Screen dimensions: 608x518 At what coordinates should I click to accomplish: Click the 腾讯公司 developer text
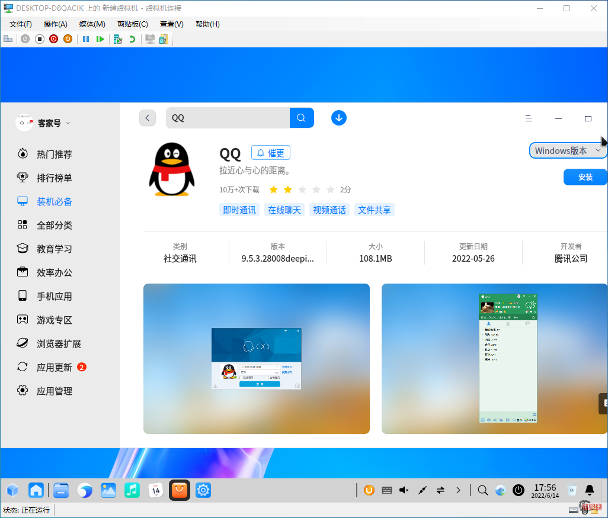571,259
